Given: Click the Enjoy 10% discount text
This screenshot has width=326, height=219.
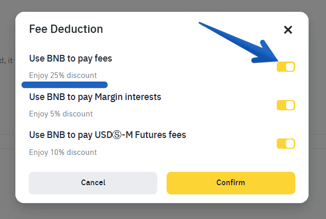Looking at the screenshot, I should [x=63, y=152].
